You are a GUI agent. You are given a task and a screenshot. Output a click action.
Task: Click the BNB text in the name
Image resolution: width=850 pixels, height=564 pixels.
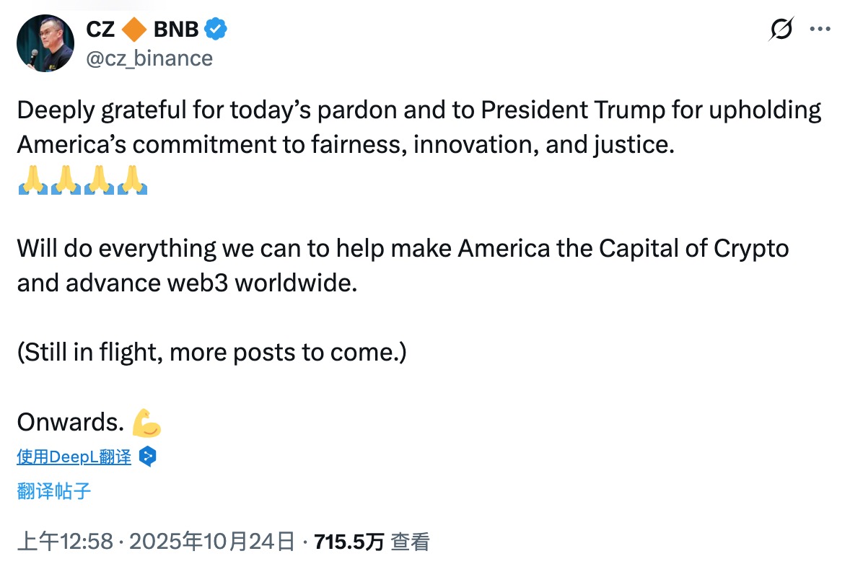(x=175, y=30)
